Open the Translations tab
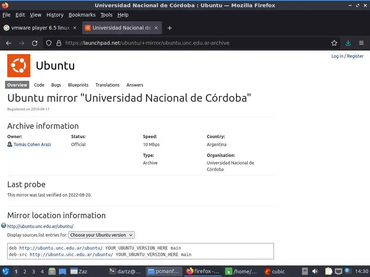The image size is (370, 277). [x=107, y=85]
